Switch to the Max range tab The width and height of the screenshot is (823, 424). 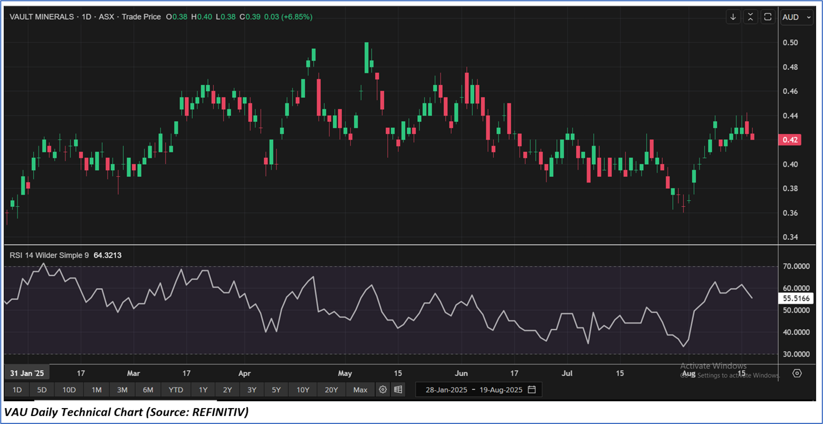click(360, 390)
